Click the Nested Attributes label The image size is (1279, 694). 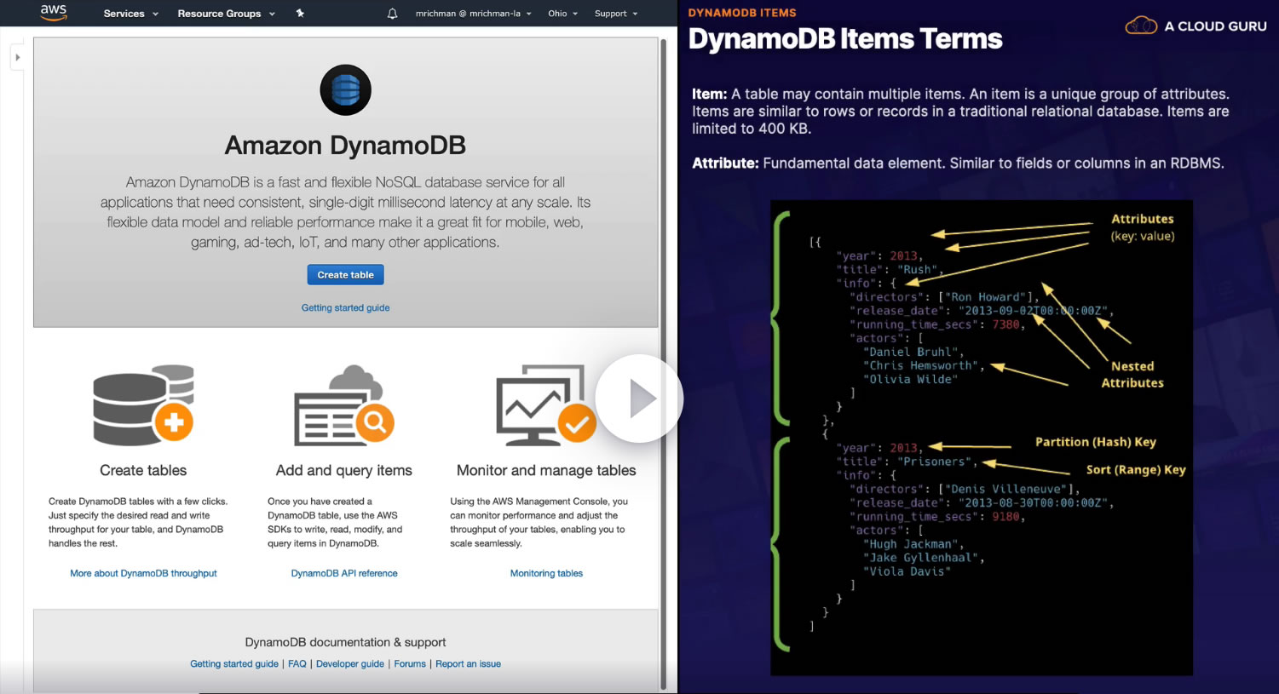tap(1132, 375)
